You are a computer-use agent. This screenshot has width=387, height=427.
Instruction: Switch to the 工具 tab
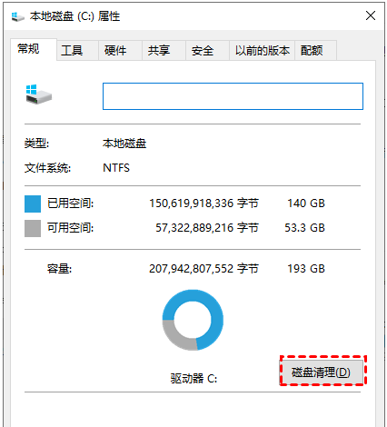pos(77,50)
